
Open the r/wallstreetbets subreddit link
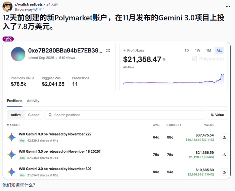click(x=29, y=4)
